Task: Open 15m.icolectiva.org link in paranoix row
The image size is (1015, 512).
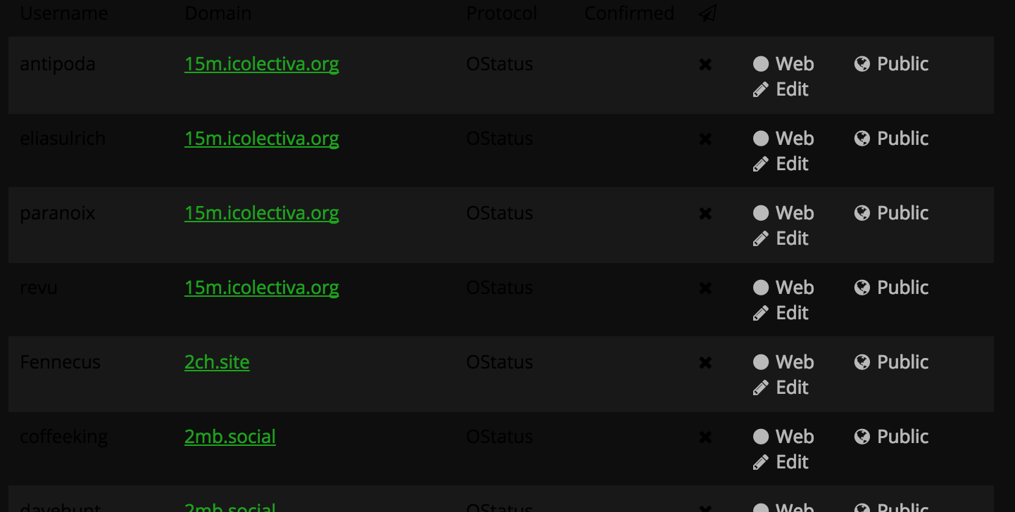Action: click(x=262, y=213)
